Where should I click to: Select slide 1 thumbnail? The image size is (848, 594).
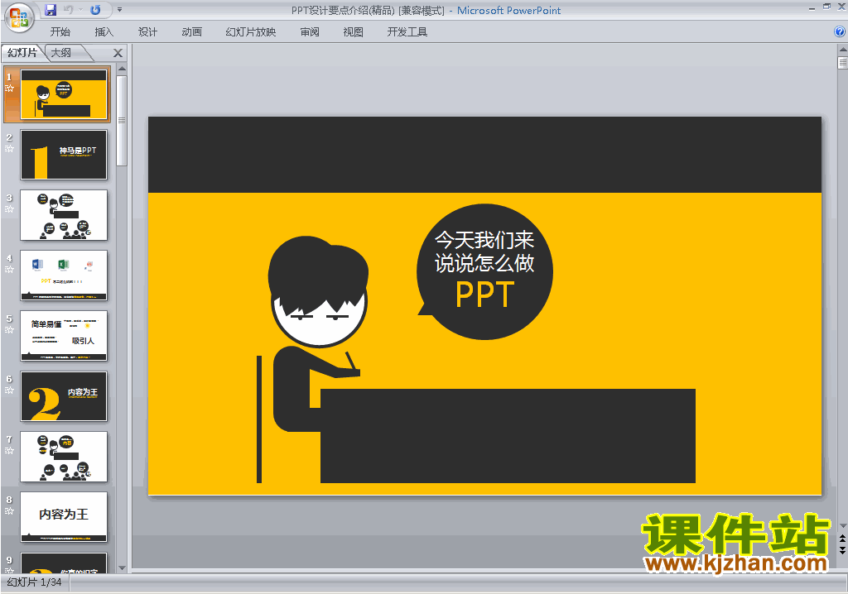[64, 94]
